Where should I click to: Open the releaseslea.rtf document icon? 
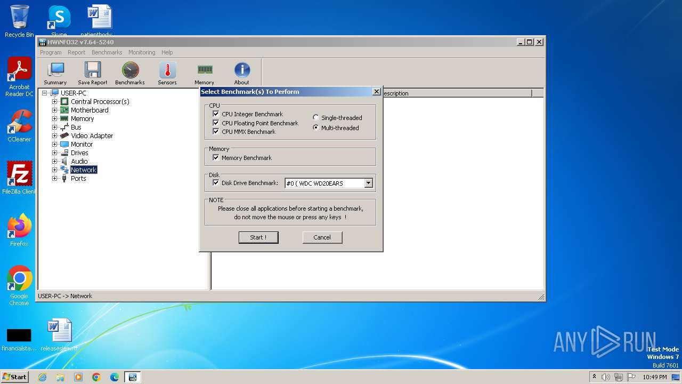(x=59, y=335)
